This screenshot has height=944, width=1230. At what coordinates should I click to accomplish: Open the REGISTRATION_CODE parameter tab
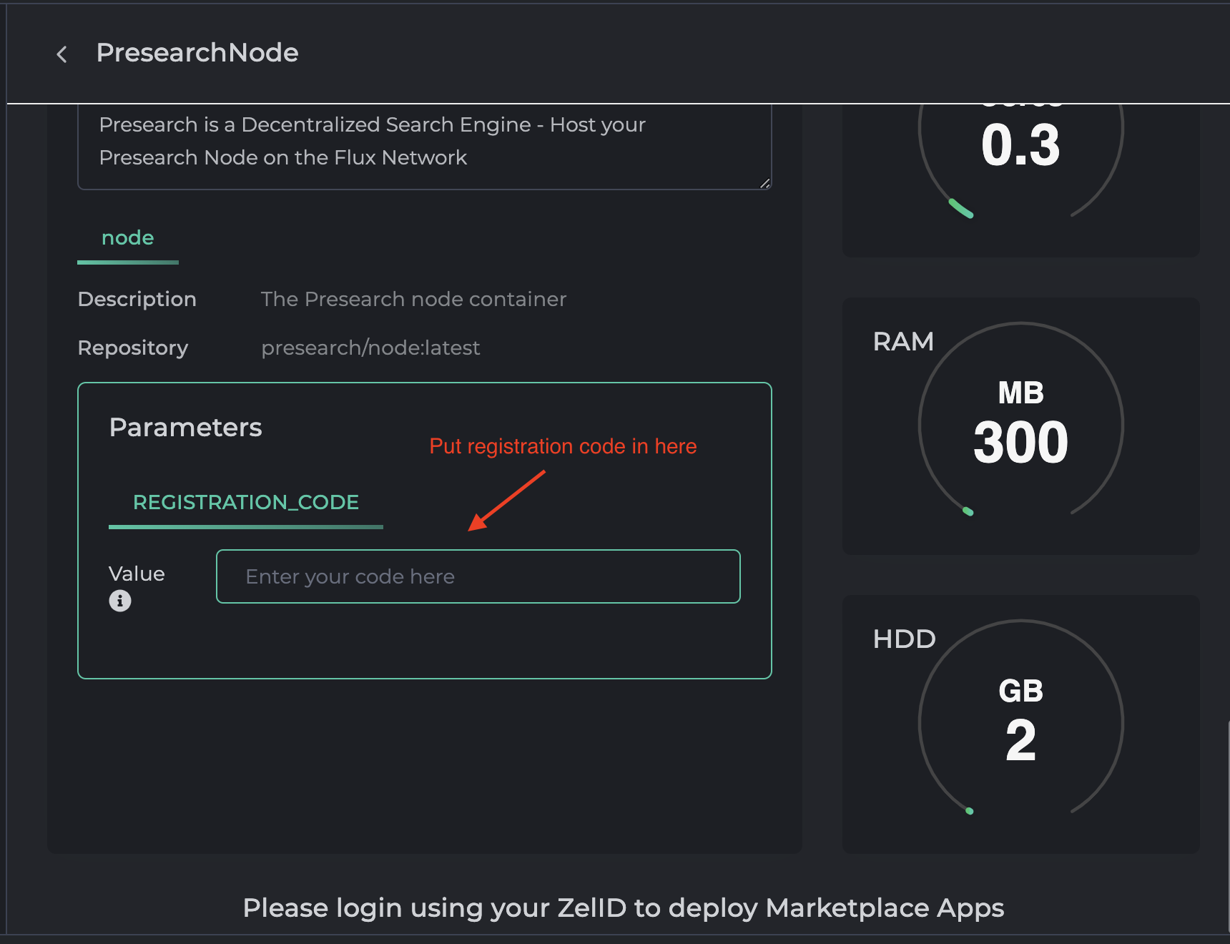click(246, 503)
